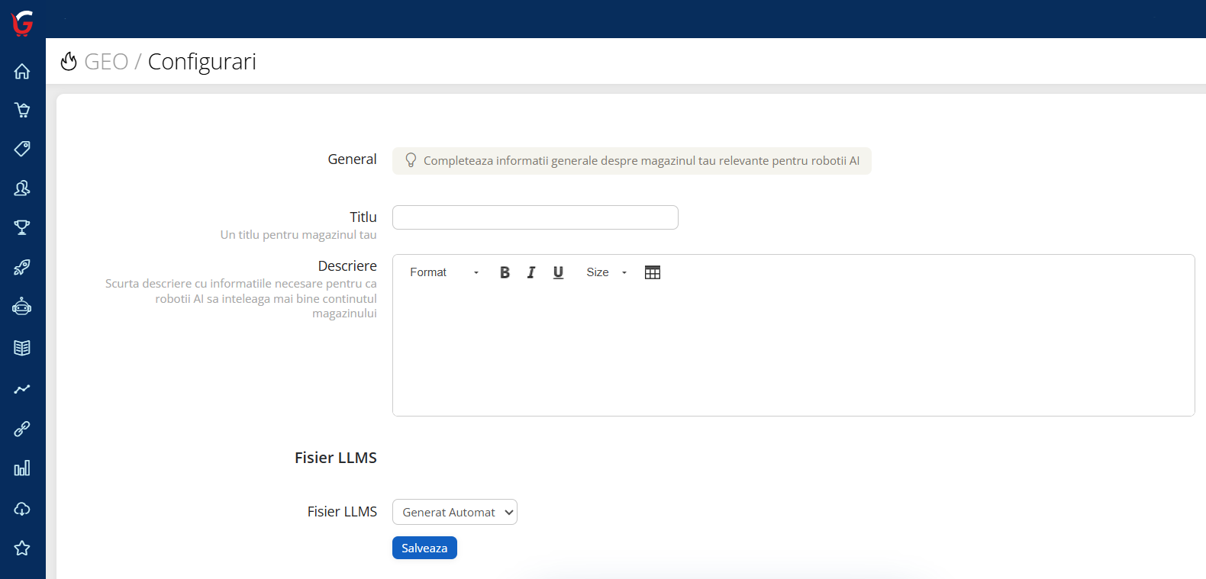Viewport: 1206px width, 579px height.
Task: Focus the Titlu input field
Action: [x=535, y=217]
